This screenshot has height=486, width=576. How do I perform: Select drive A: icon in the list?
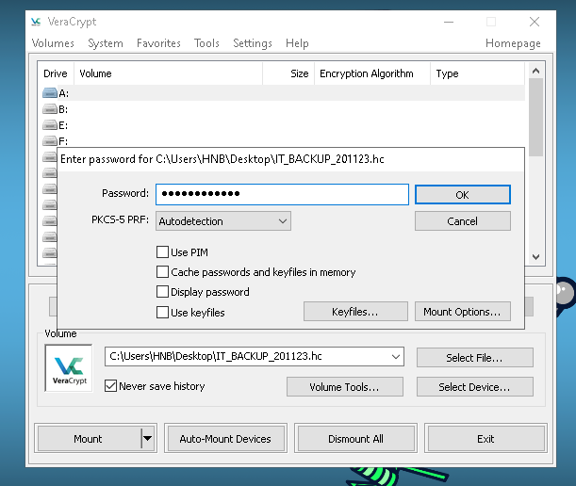point(50,93)
